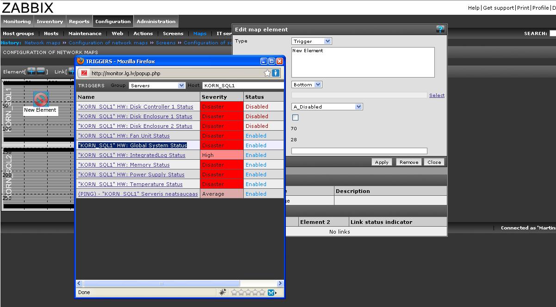Bookmark the popup page with the star icon
The image size is (556, 307).
267,73
